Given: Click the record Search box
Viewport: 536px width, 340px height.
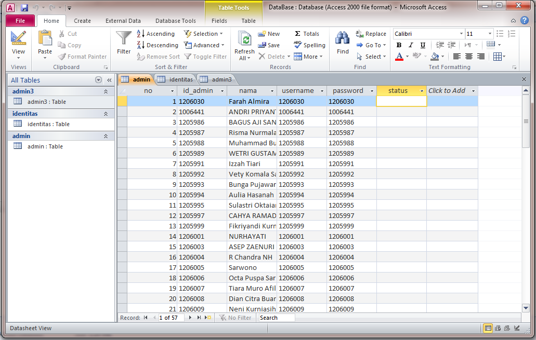Looking at the screenshot, I should point(277,318).
